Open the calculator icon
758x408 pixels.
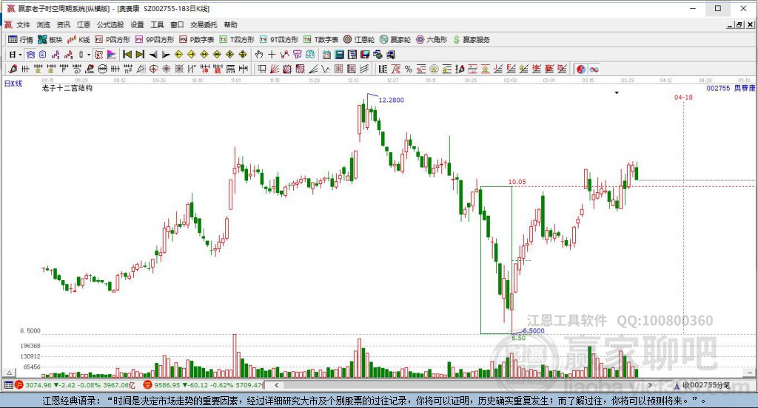pyautogui.click(x=339, y=55)
